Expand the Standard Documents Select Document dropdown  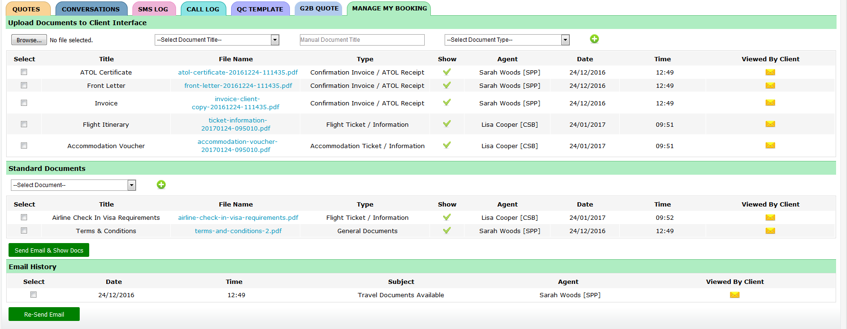74,185
